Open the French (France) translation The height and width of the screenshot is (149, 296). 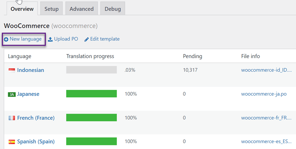(x=36, y=118)
